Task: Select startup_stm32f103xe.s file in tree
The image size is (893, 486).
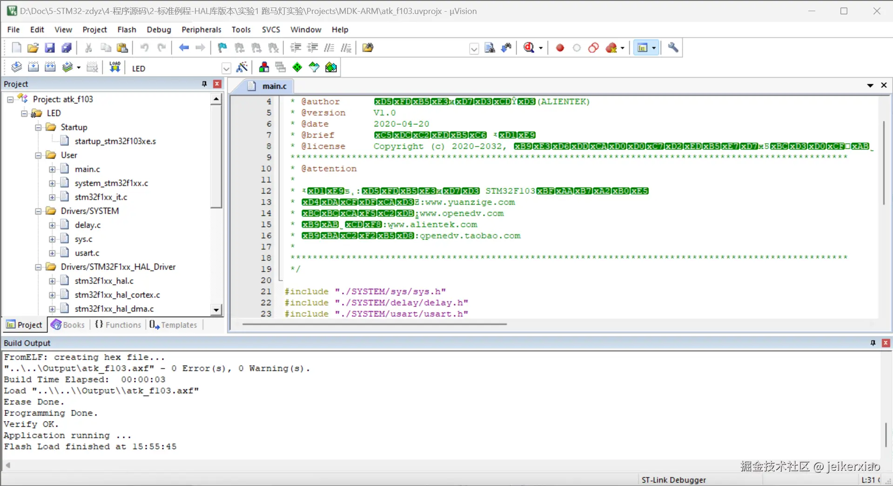Action: 115,141
